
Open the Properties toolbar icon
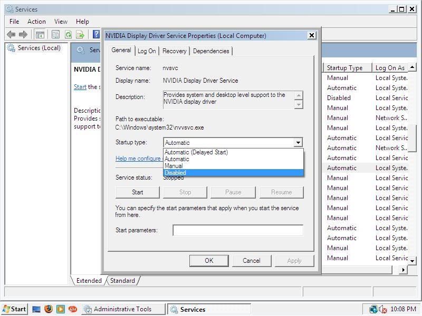pyautogui.click(x=55, y=34)
